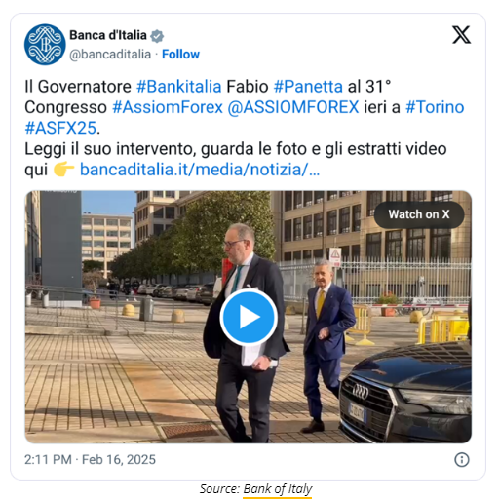
Task: Open the Bank of Italy source link
Action: click(278, 489)
